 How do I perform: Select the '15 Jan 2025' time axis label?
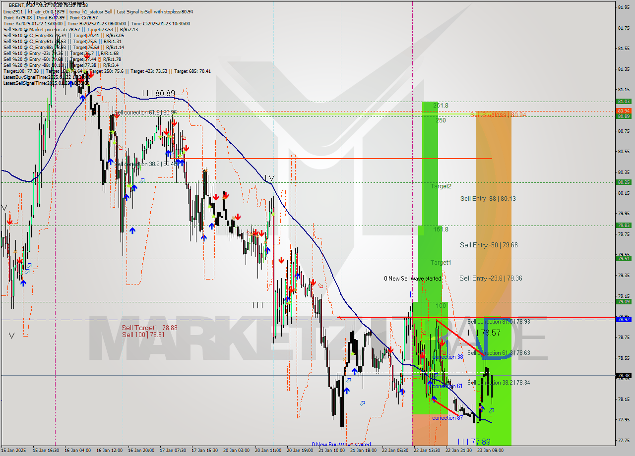(13, 451)
